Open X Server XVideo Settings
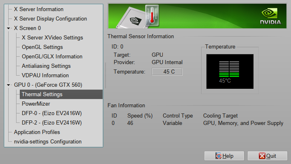Image resolution: width=291 pixels, height=164 pixels. click(x=52, y=37)
